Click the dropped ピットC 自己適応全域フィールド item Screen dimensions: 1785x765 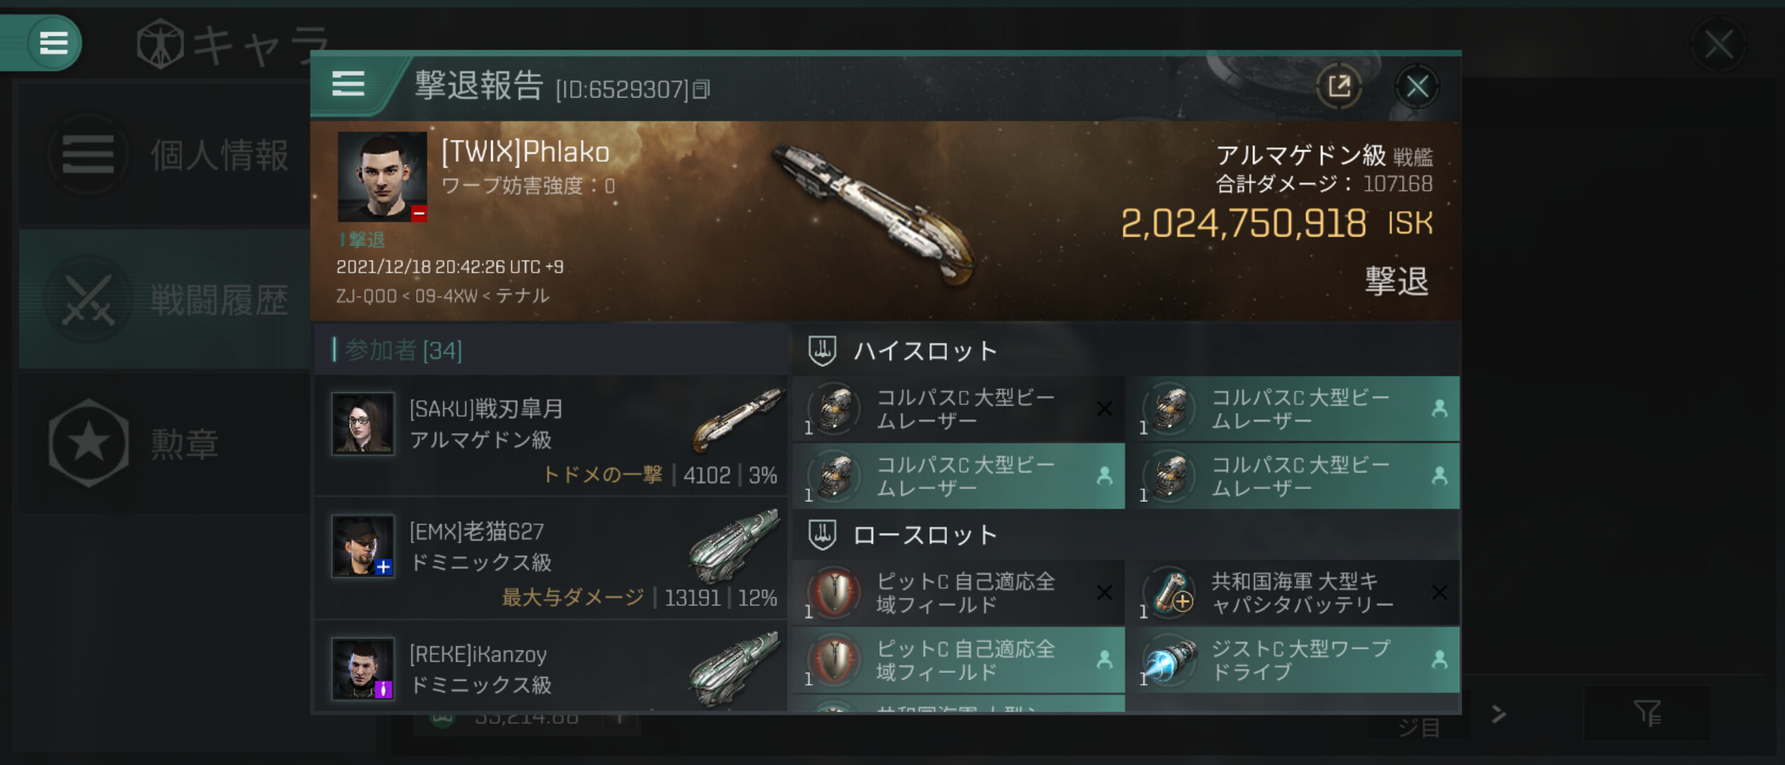[x=958, y=660]
